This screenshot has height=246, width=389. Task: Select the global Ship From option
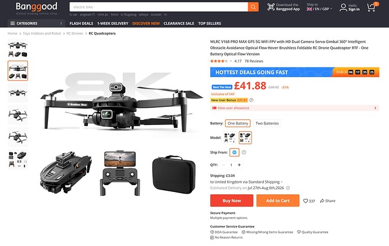point(235,153)
